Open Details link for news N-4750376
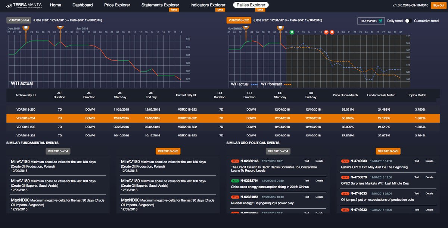 (x=429, y=177)
